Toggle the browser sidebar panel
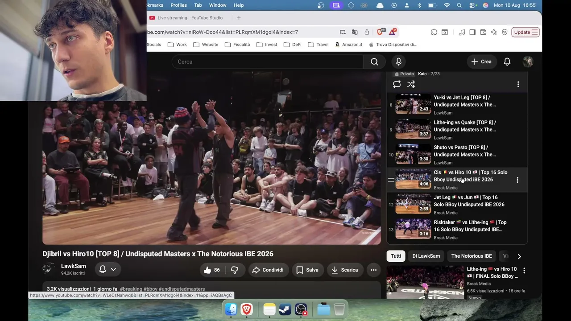The image size is (571, 321). coord(472,32)
